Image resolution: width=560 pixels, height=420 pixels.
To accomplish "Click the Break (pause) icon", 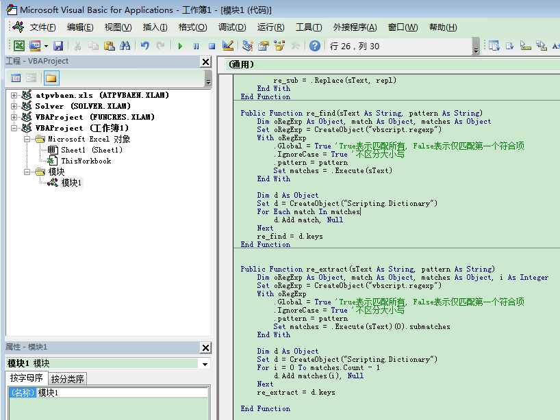I will pos(196,46).
